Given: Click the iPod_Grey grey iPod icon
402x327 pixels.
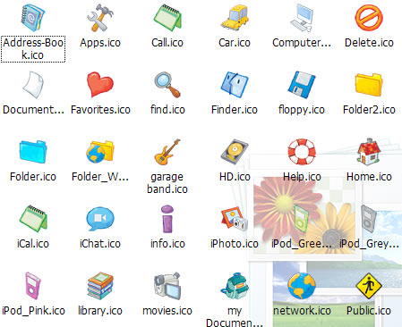Looking at the screenshot, I should pyautogui.click(x=369, y=219).
